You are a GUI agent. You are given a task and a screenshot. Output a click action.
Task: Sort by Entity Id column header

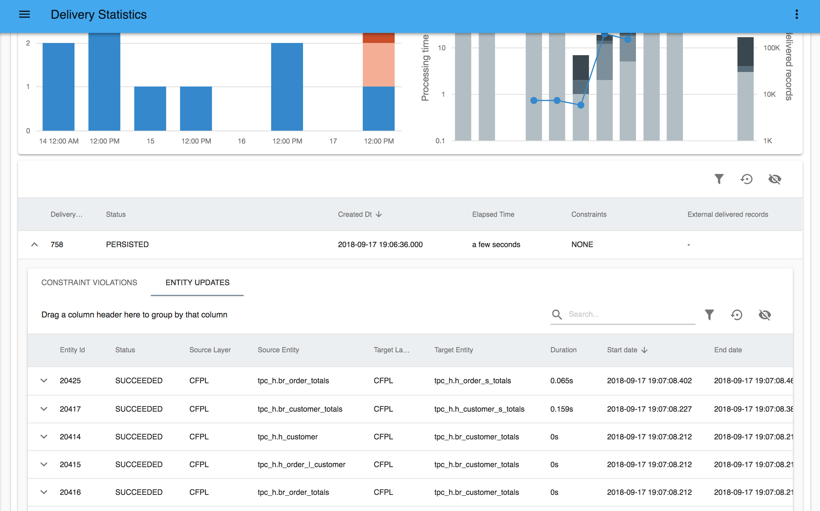tap(72, 350)
